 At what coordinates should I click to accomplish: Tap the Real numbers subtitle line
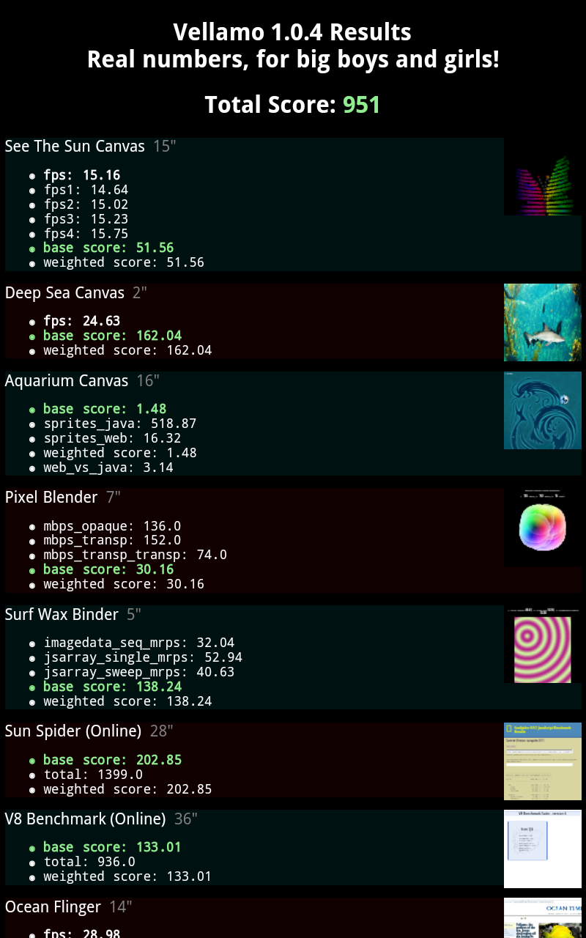pos(293,59)
